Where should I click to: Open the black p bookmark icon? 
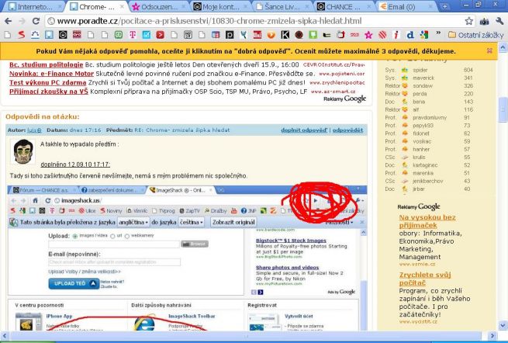pos(230,35)
